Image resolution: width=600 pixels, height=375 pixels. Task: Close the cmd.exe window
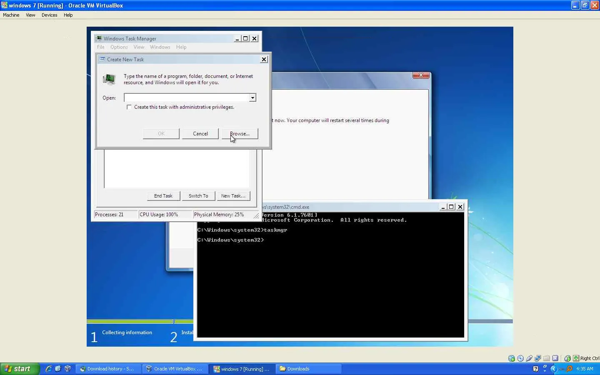[460, 207]
